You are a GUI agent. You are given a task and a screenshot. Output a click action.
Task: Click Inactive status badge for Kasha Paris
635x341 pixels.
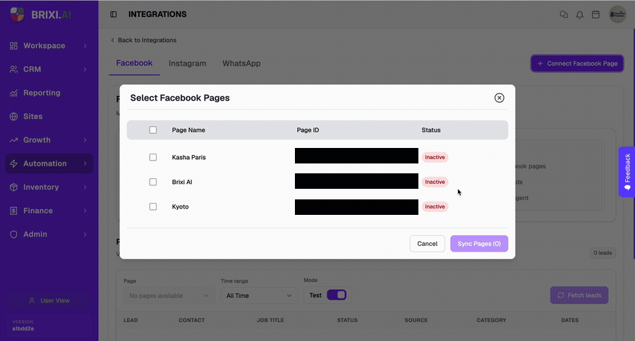tap(435, 157)
